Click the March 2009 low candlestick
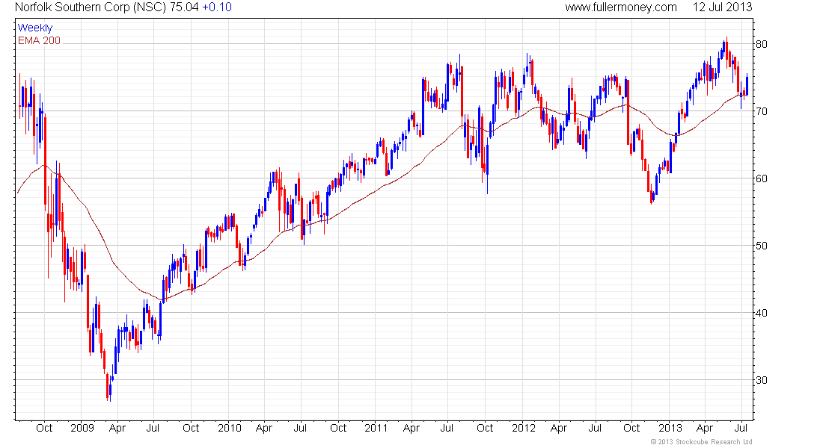This screenshot has height=448, width=823. pos(108,388)
